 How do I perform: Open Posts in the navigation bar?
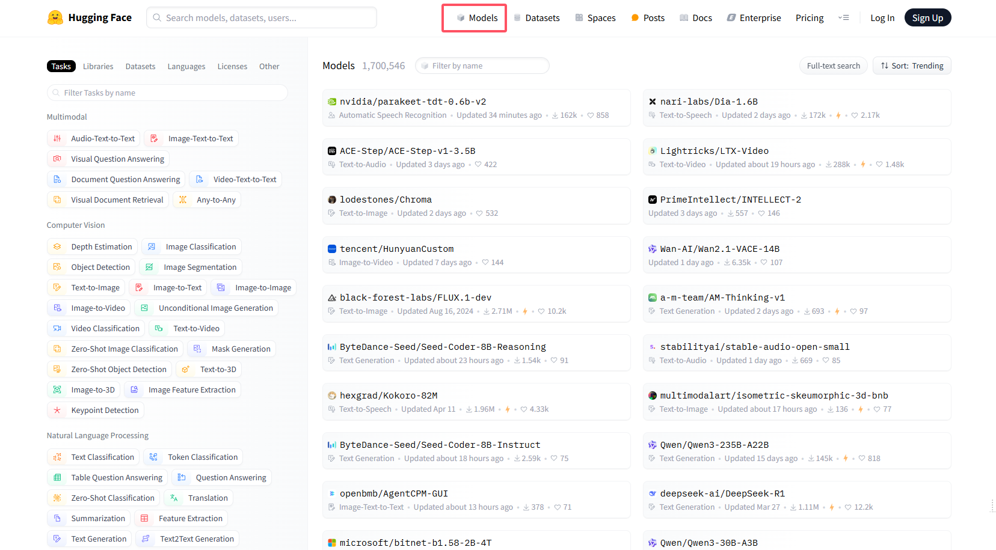click(x=648, y=18)
